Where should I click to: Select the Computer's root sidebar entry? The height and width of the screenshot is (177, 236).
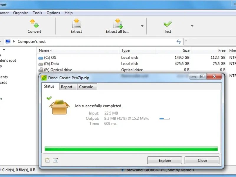[x=8, y=60]
